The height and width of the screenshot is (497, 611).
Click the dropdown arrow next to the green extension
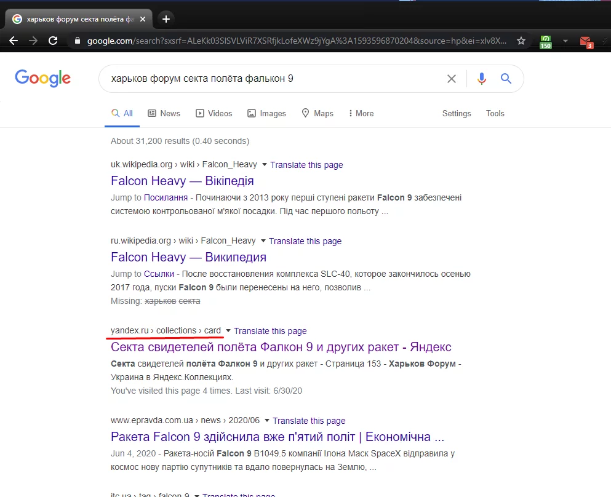click(x=565, y=41)
